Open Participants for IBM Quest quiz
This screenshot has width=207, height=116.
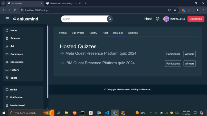[173, 64]
